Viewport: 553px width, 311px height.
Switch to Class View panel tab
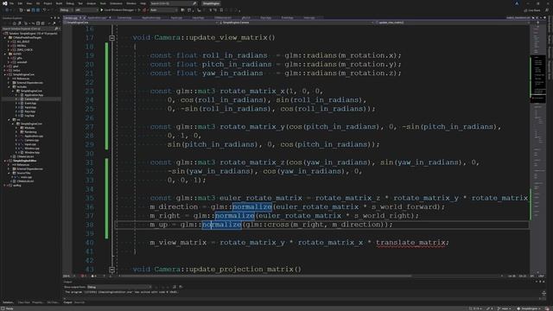(24, 302)
